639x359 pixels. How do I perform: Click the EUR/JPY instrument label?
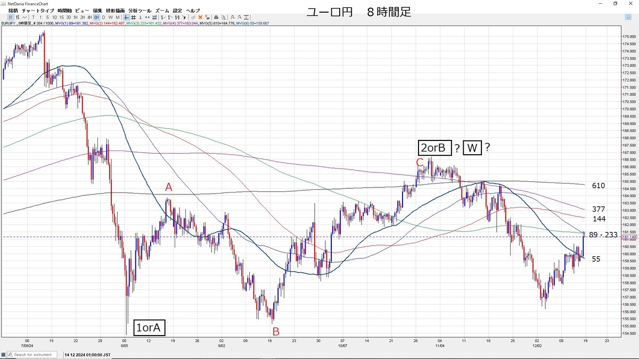click(8, 23)
